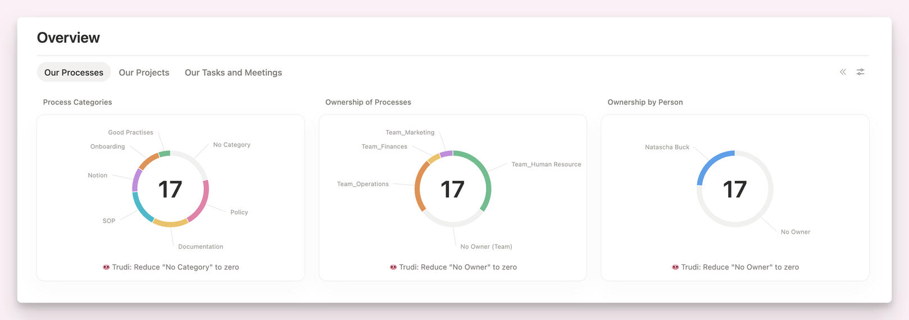Click the yellow Documentation donut segment

[170, 223]
